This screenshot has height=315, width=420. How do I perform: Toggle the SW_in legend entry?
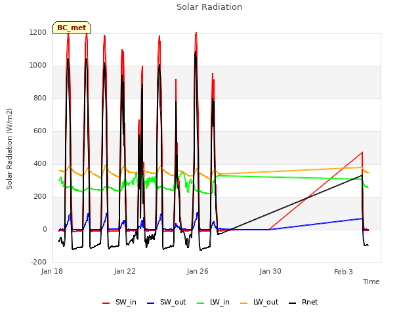(119, 303)
